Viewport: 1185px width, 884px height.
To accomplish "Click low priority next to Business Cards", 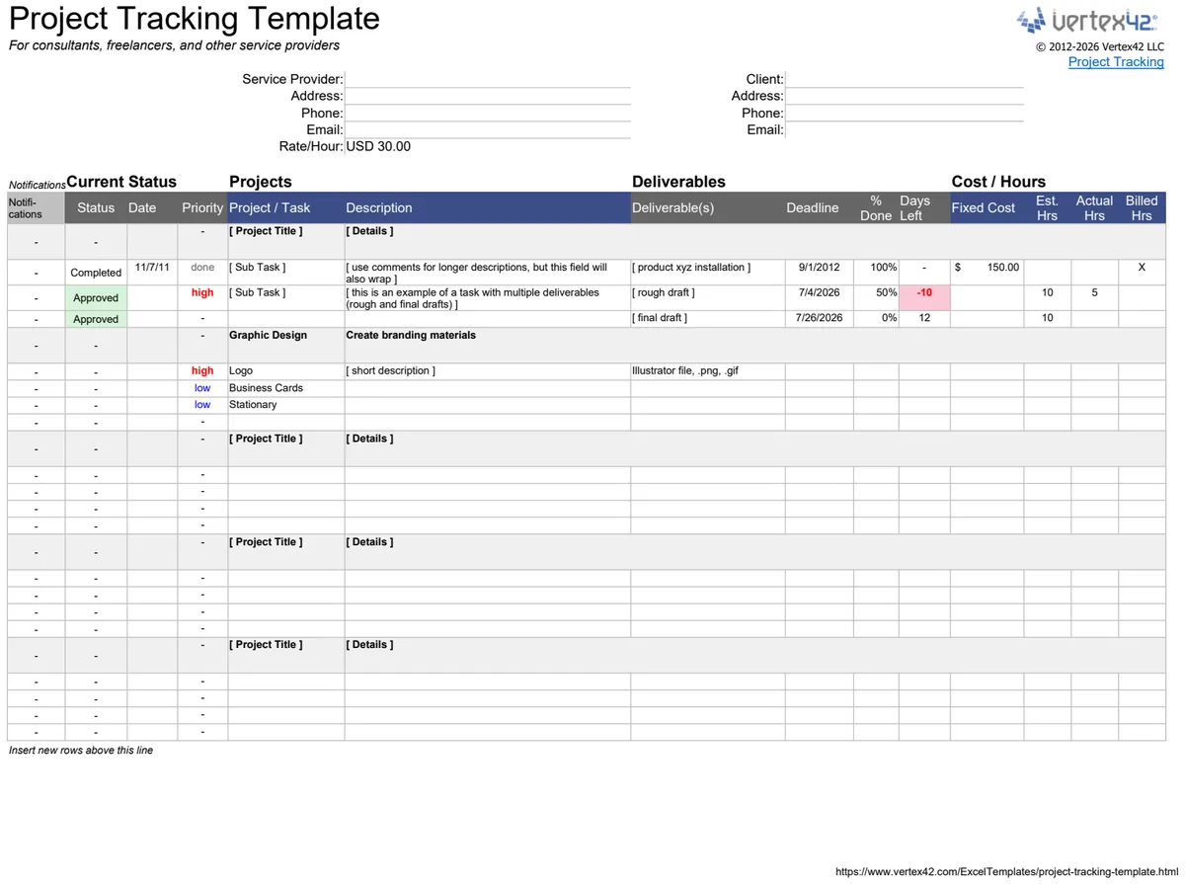I will (202, 388).
